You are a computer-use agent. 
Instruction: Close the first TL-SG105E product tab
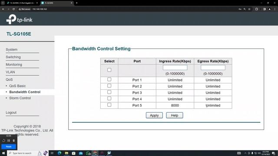click(x=37, y=3)
